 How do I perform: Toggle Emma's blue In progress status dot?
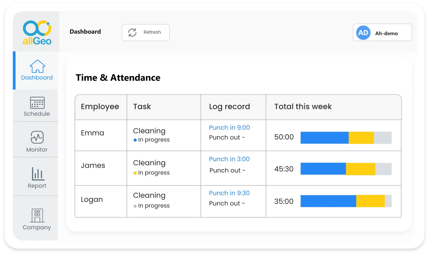click(x=135, y=140)
